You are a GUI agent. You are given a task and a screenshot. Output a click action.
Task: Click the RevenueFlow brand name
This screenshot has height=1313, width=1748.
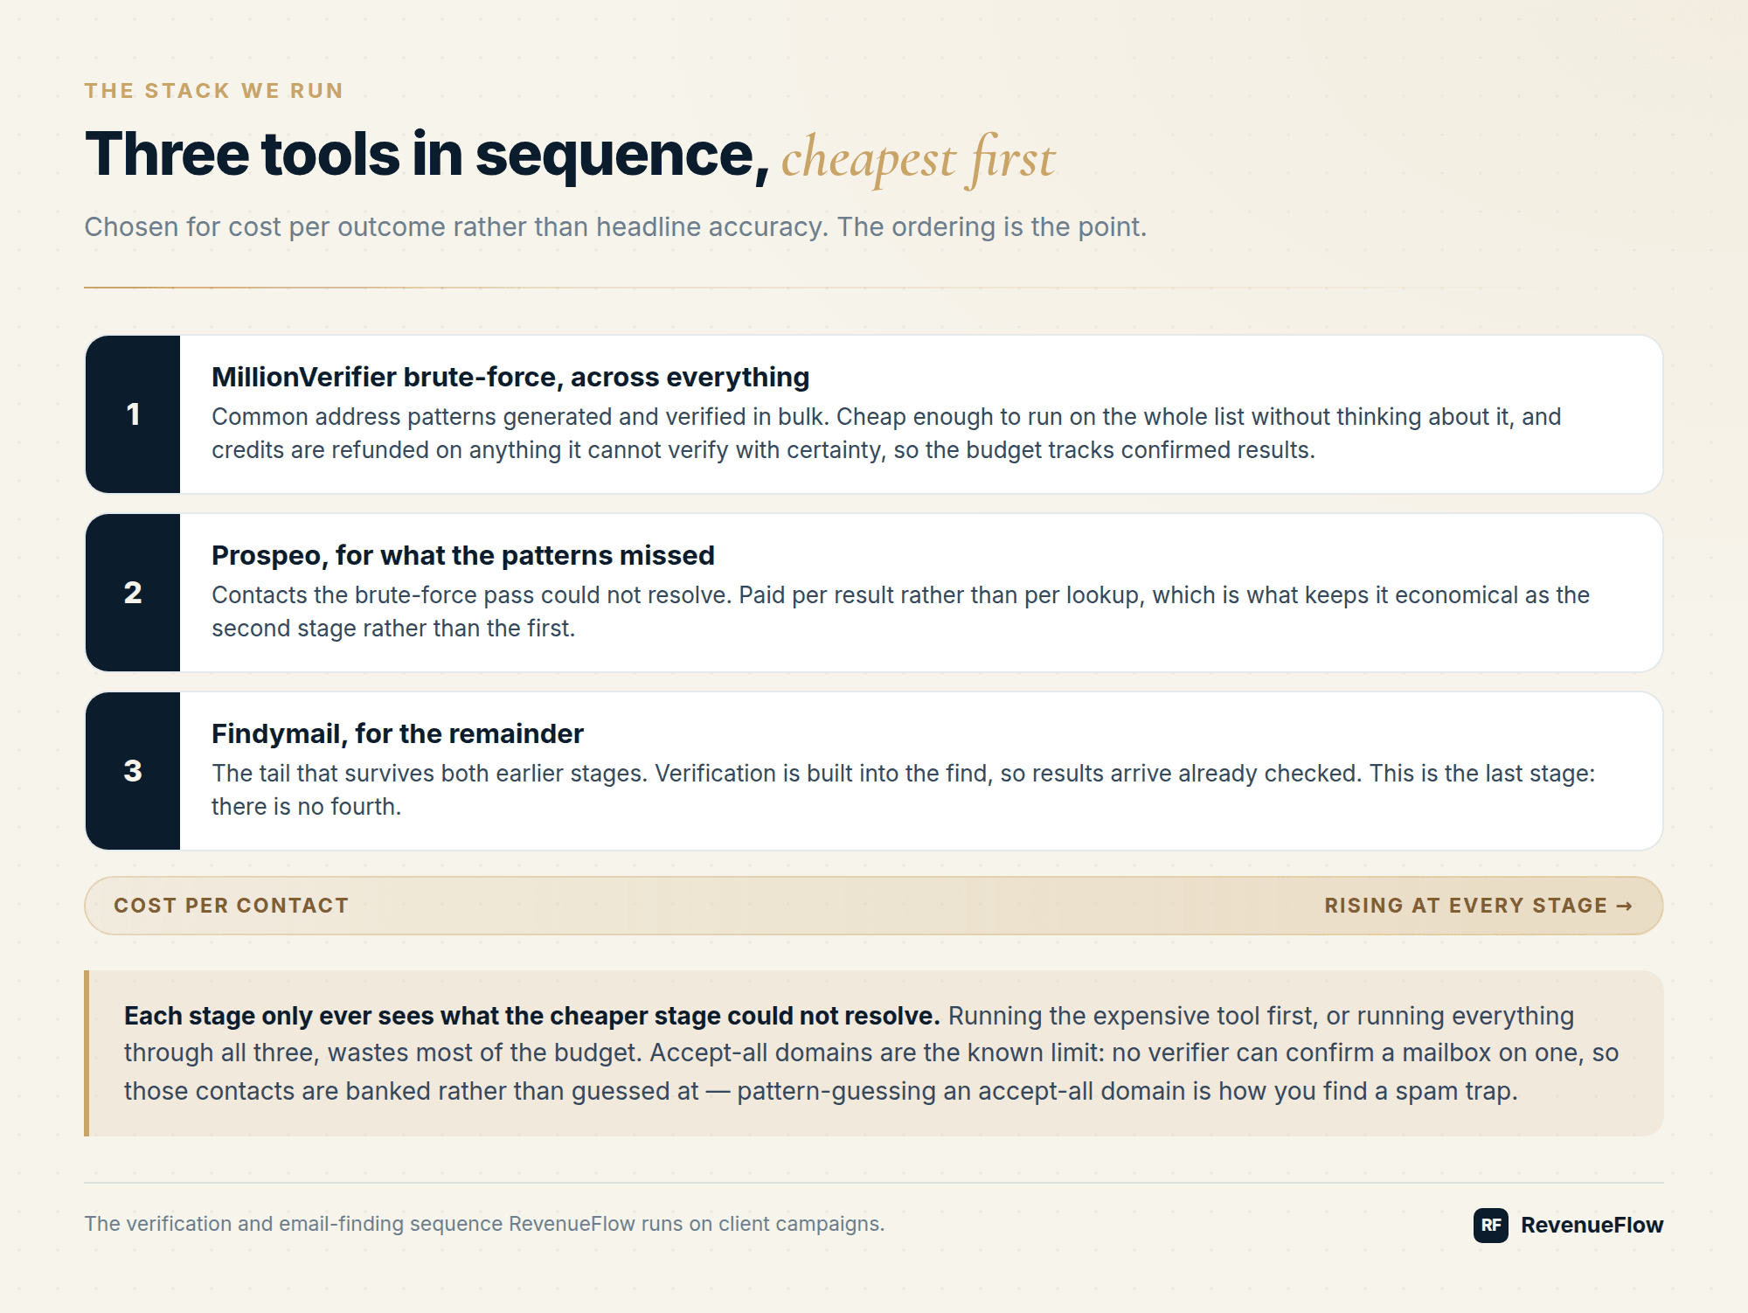coord(1592,1225)
